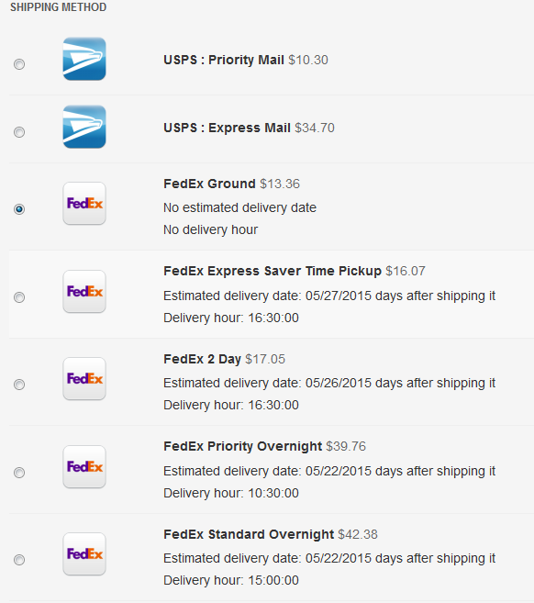Click the FedEx Priority Overnight logo
The height and width of the screenshot is (603, 534).
[84, 466]
